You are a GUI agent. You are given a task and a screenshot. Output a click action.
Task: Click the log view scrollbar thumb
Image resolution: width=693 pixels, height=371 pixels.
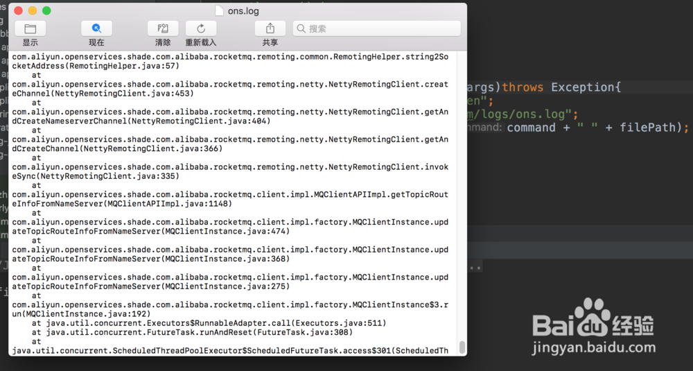(x=462, y=347)
